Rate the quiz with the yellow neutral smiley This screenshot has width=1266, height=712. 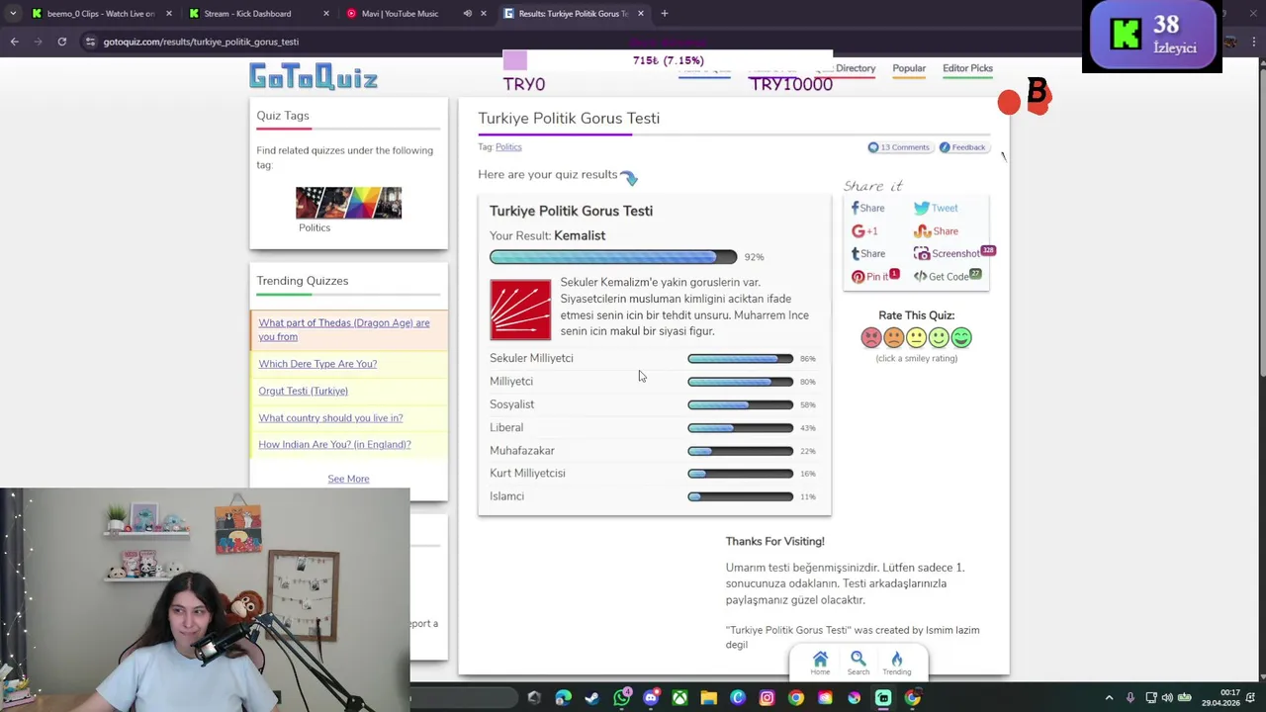(916, 338)
